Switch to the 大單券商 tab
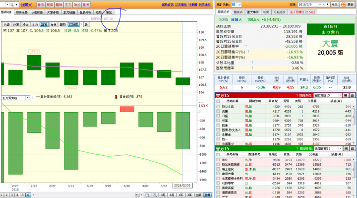Viewport: 357px width, 198px height. pyautogui.click(x=53, y=12)
